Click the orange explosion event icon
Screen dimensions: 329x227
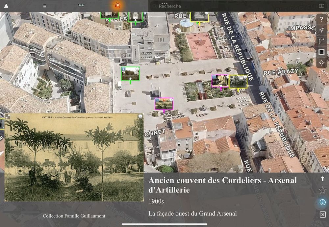(117, 5)
